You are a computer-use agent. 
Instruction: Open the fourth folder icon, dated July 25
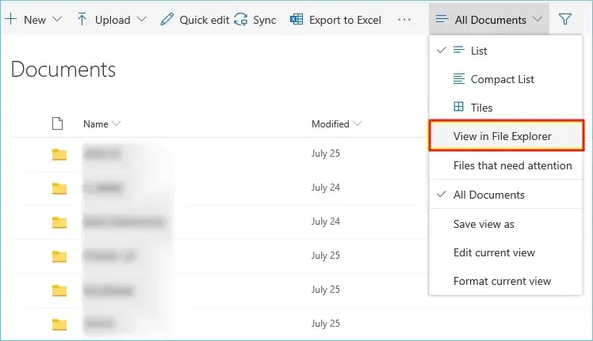point(59,256)
